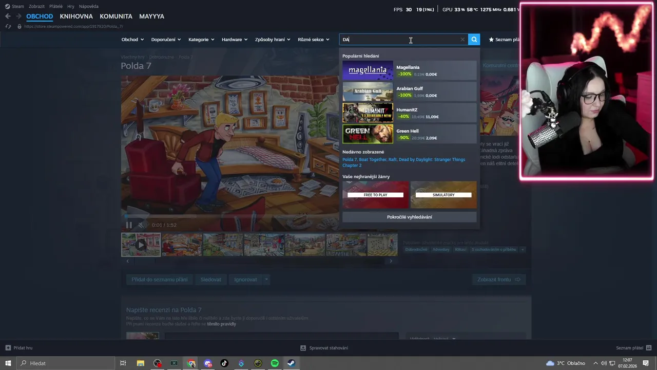Viewport: 657px width, 370px height.
Task: Click Přidat do seznamu přání
Action: tap(160, 280)
